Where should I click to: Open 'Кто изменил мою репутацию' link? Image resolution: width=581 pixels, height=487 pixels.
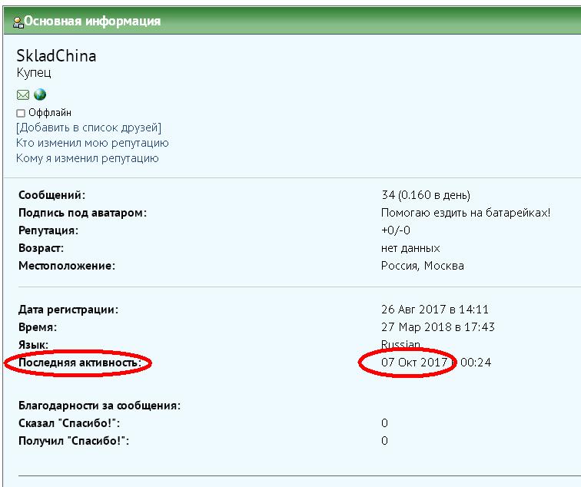[x=92, y=143]
